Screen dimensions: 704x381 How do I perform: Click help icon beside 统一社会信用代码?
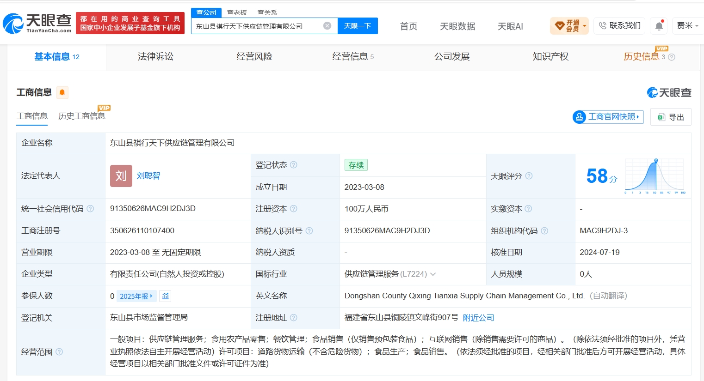pos(90,209)
